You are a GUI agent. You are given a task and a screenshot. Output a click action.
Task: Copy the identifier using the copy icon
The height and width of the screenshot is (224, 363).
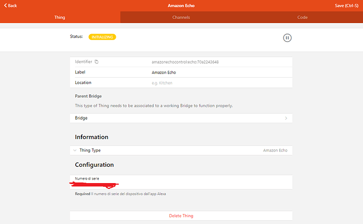(x=96, y=62)
